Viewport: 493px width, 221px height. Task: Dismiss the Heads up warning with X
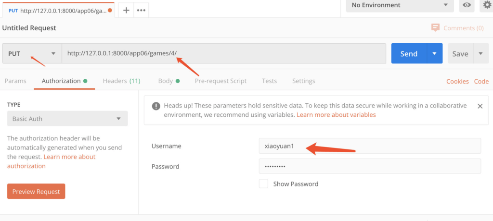tap(480, 106)
